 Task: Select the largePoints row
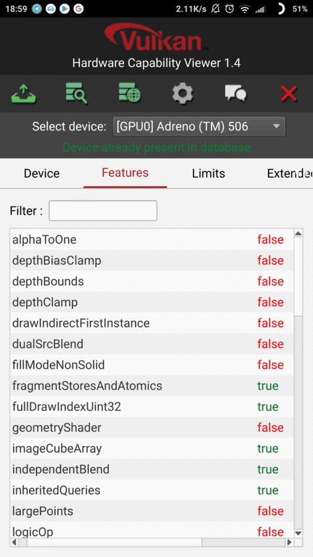click(152, 511)
